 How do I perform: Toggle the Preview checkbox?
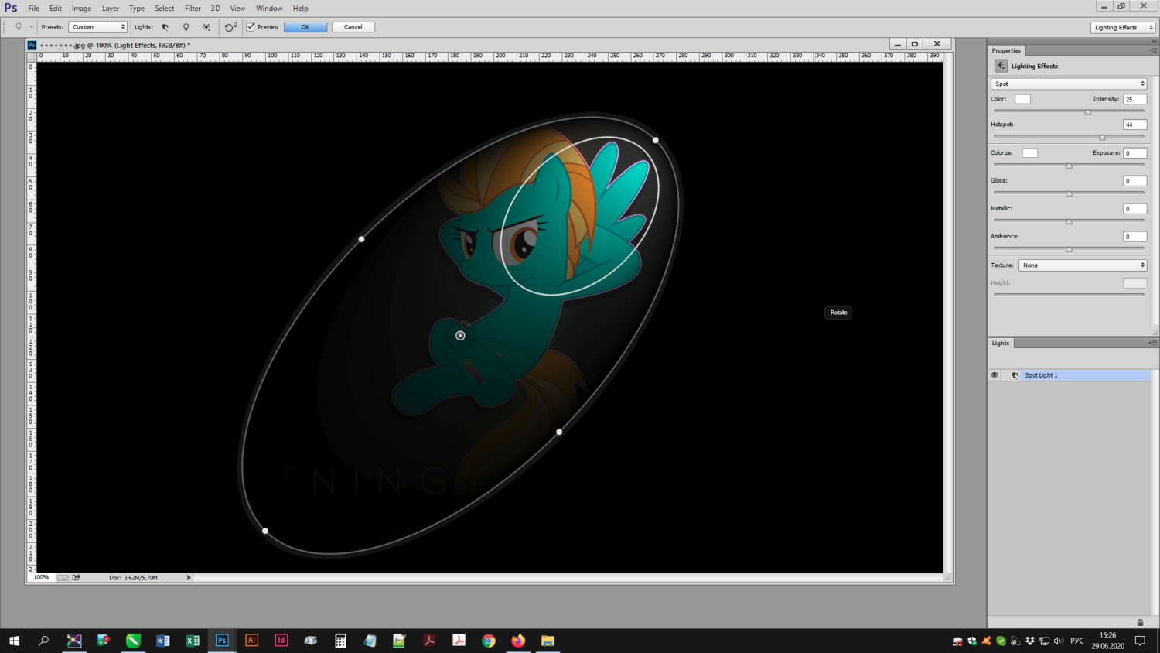(251, 27)
